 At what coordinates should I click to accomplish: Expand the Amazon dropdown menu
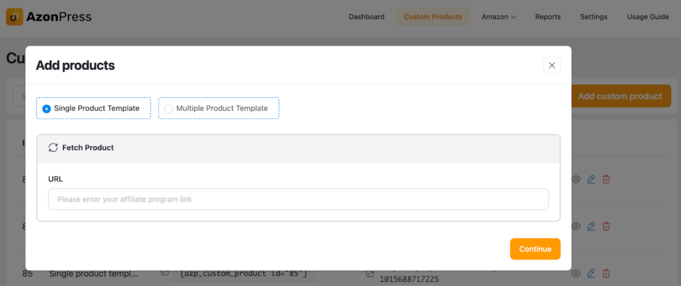499,17
